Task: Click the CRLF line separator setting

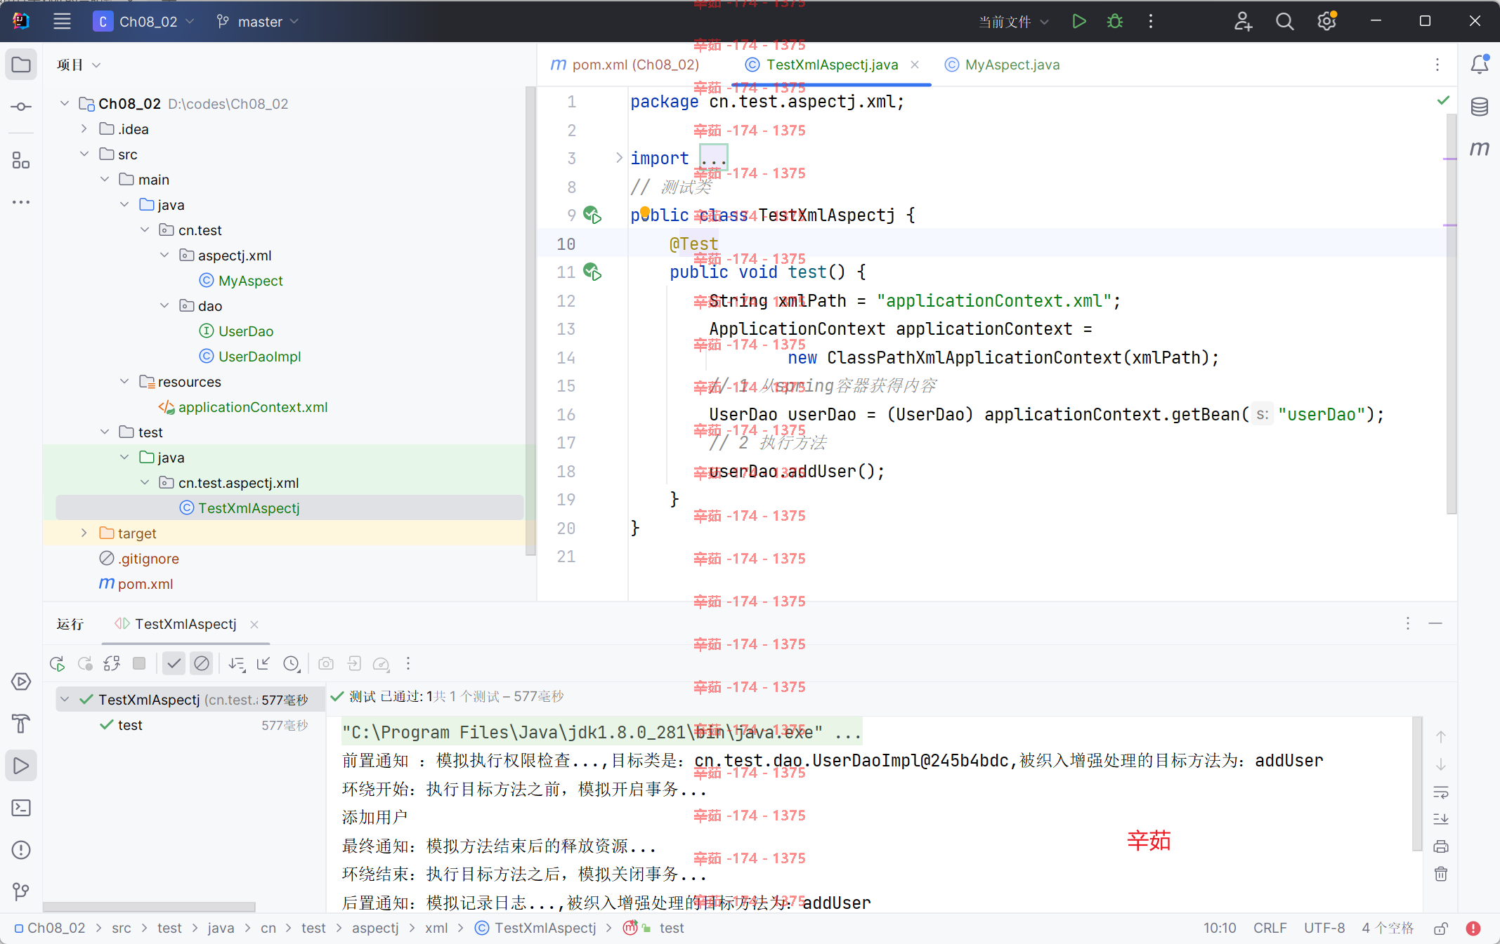Action: click(x=1270, y=928)
